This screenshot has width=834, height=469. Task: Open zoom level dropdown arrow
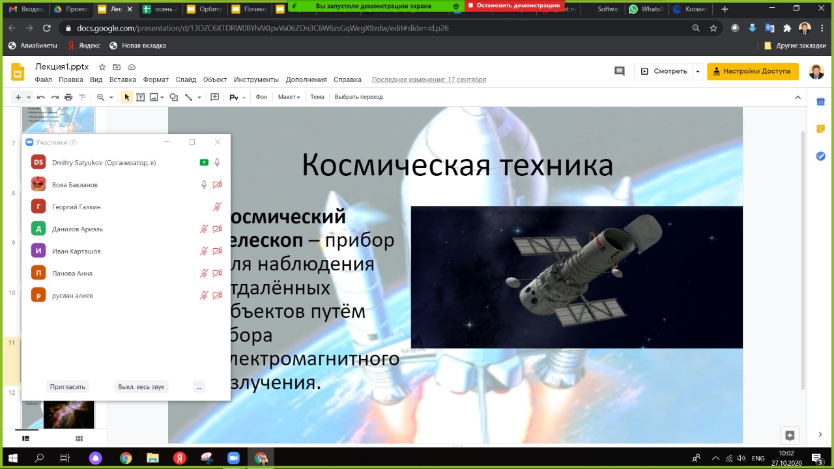[111, 98]
